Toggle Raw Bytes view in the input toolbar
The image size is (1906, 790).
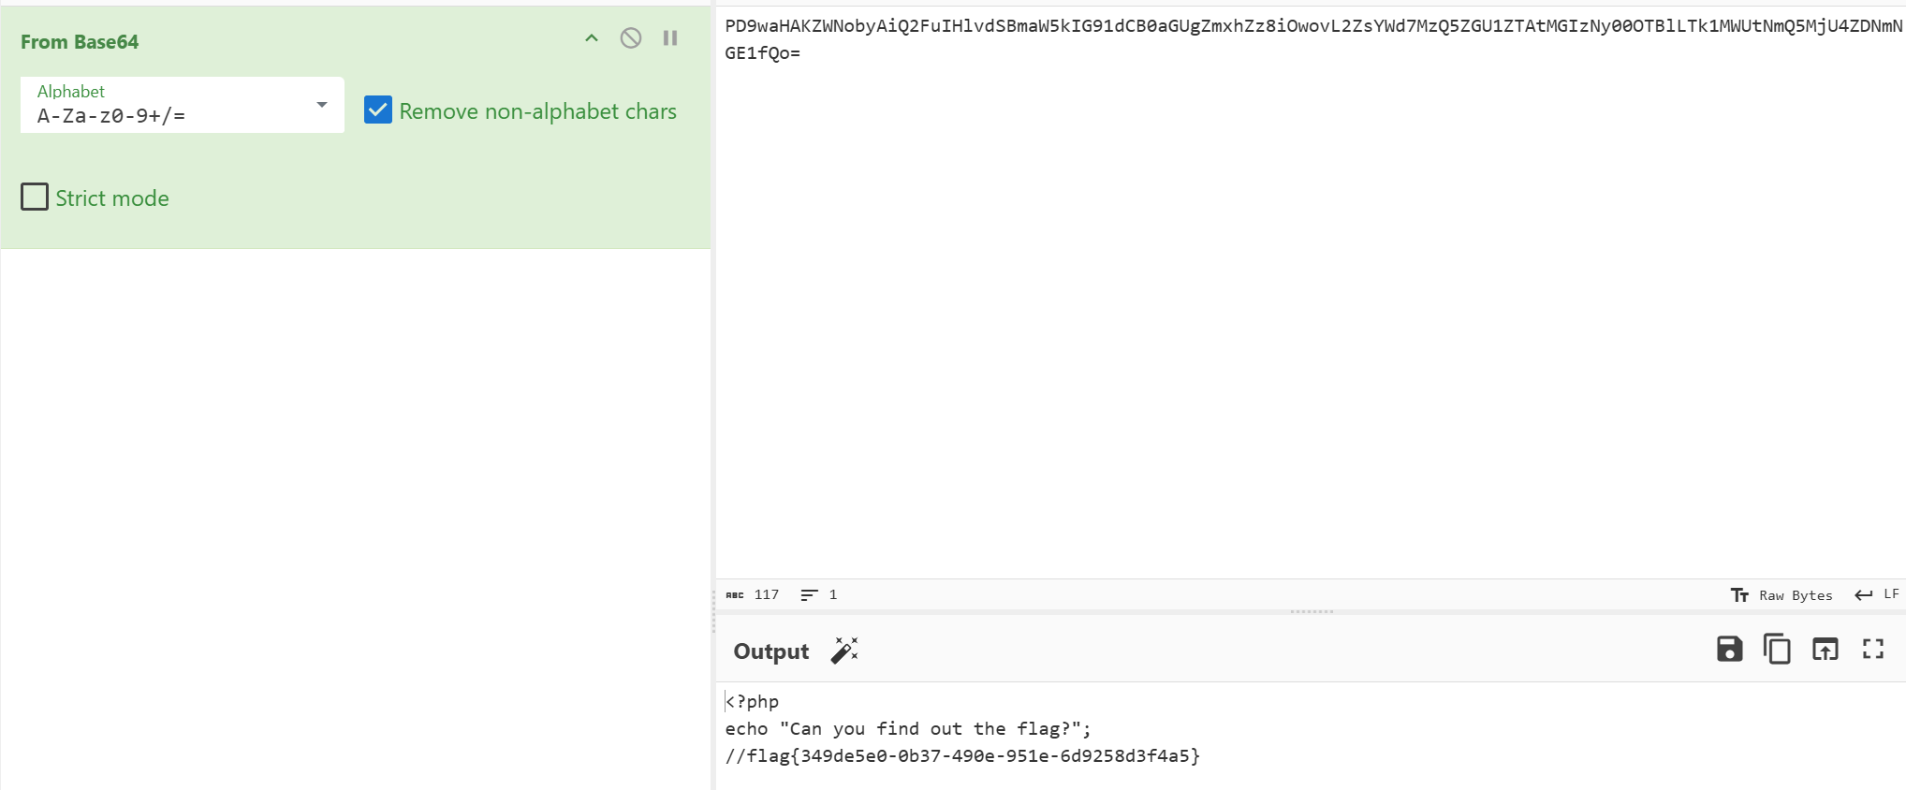pyautogui.click(x=1781, y=594)
